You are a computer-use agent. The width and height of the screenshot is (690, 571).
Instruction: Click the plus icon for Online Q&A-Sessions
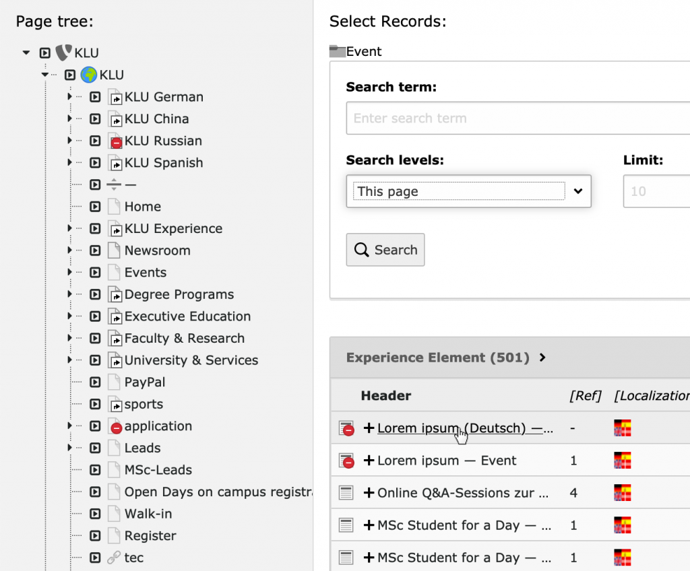click(x=369, y=493)
